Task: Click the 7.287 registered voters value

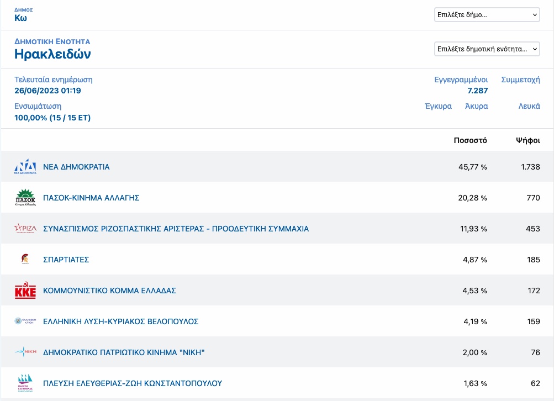Action: pyautogui.click(x=478, y=91)
